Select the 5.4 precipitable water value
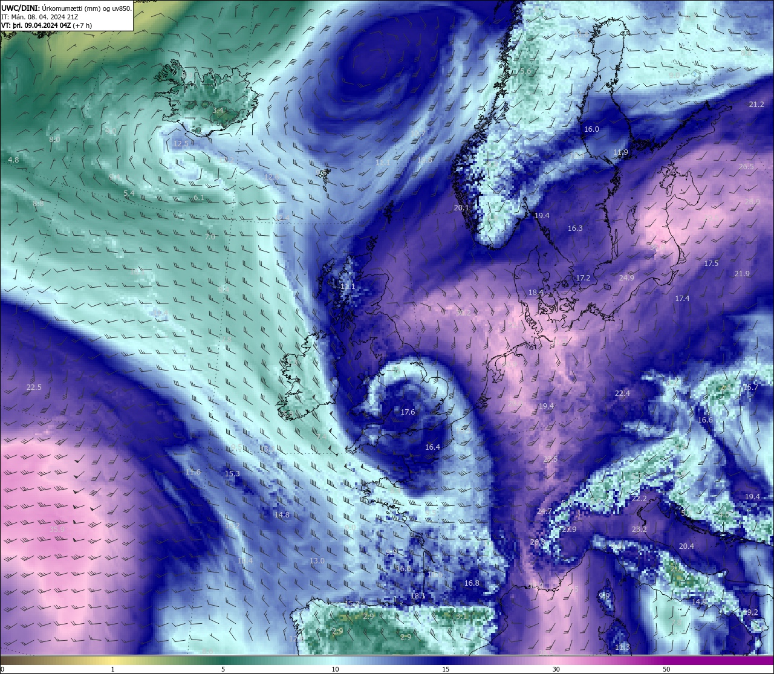The width and height of the screenshot is (774, 674). pos(129,193)
